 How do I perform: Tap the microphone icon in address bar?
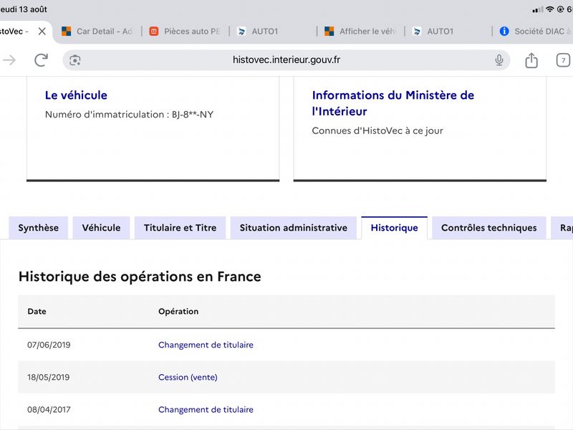pos(499,60)
